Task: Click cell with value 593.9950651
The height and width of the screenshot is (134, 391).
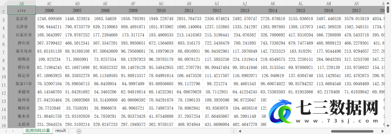Action: click(133, 43)
